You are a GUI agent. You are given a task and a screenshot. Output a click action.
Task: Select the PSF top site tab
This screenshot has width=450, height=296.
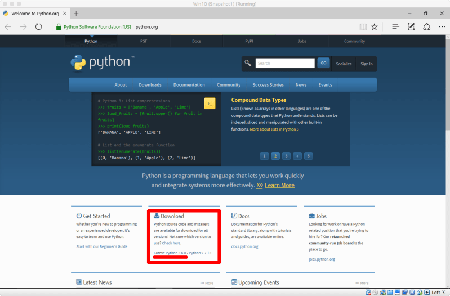pos(144,41)
